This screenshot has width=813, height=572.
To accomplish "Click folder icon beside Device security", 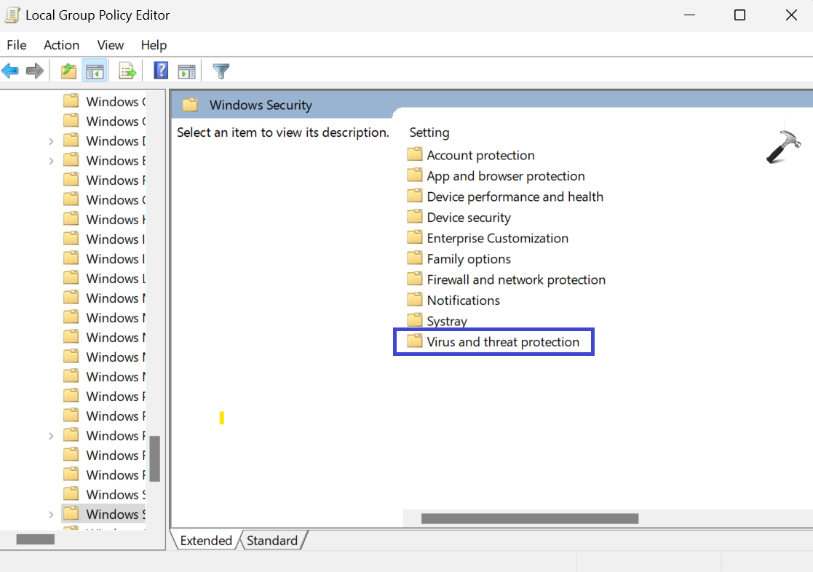I will coord(414,217).
